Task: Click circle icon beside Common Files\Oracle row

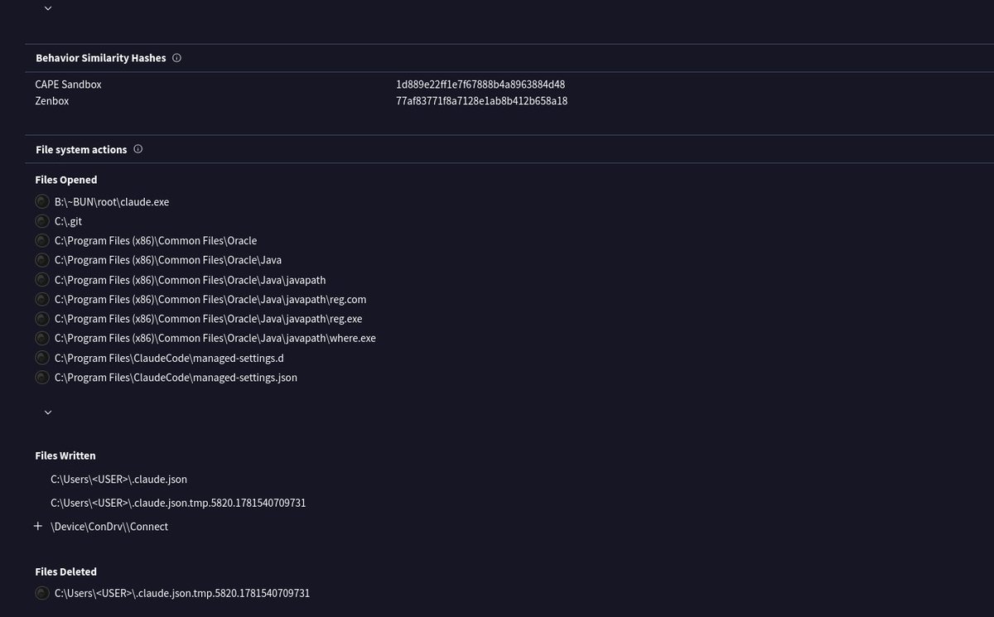Action: point(42,240)
